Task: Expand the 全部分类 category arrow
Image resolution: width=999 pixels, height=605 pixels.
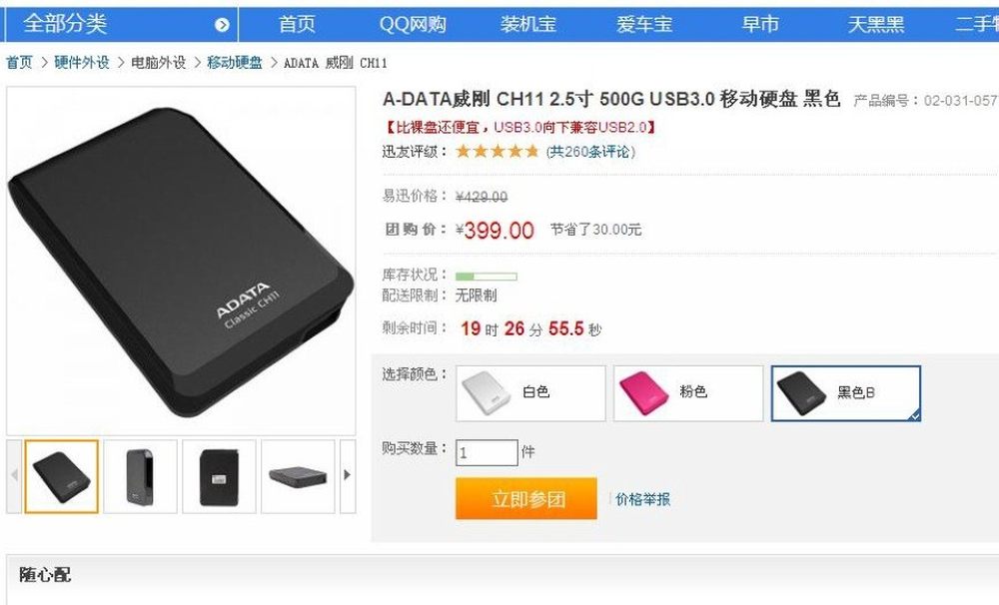Action: pyautogui.click(x=222, y=25)
